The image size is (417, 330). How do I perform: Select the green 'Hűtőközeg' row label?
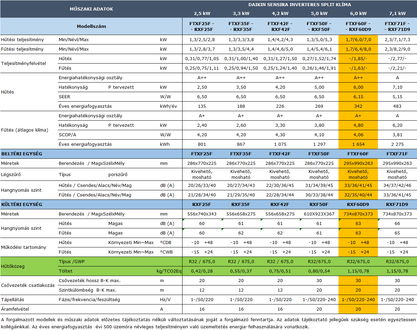pos(13,266)
